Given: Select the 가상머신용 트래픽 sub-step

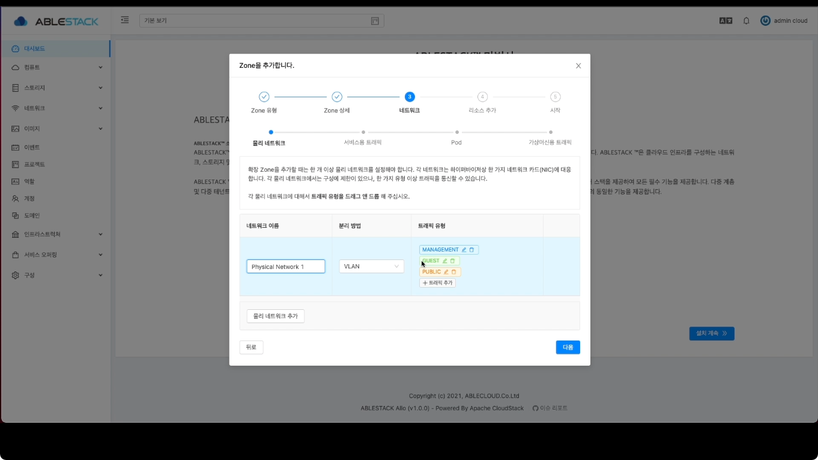Looking at the screenshot, I should 550,138.
